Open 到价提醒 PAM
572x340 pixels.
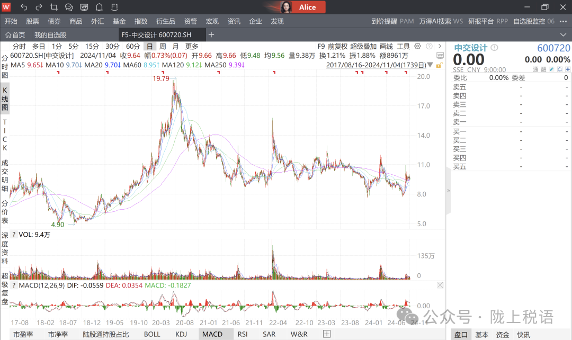(x=392, y=21)
